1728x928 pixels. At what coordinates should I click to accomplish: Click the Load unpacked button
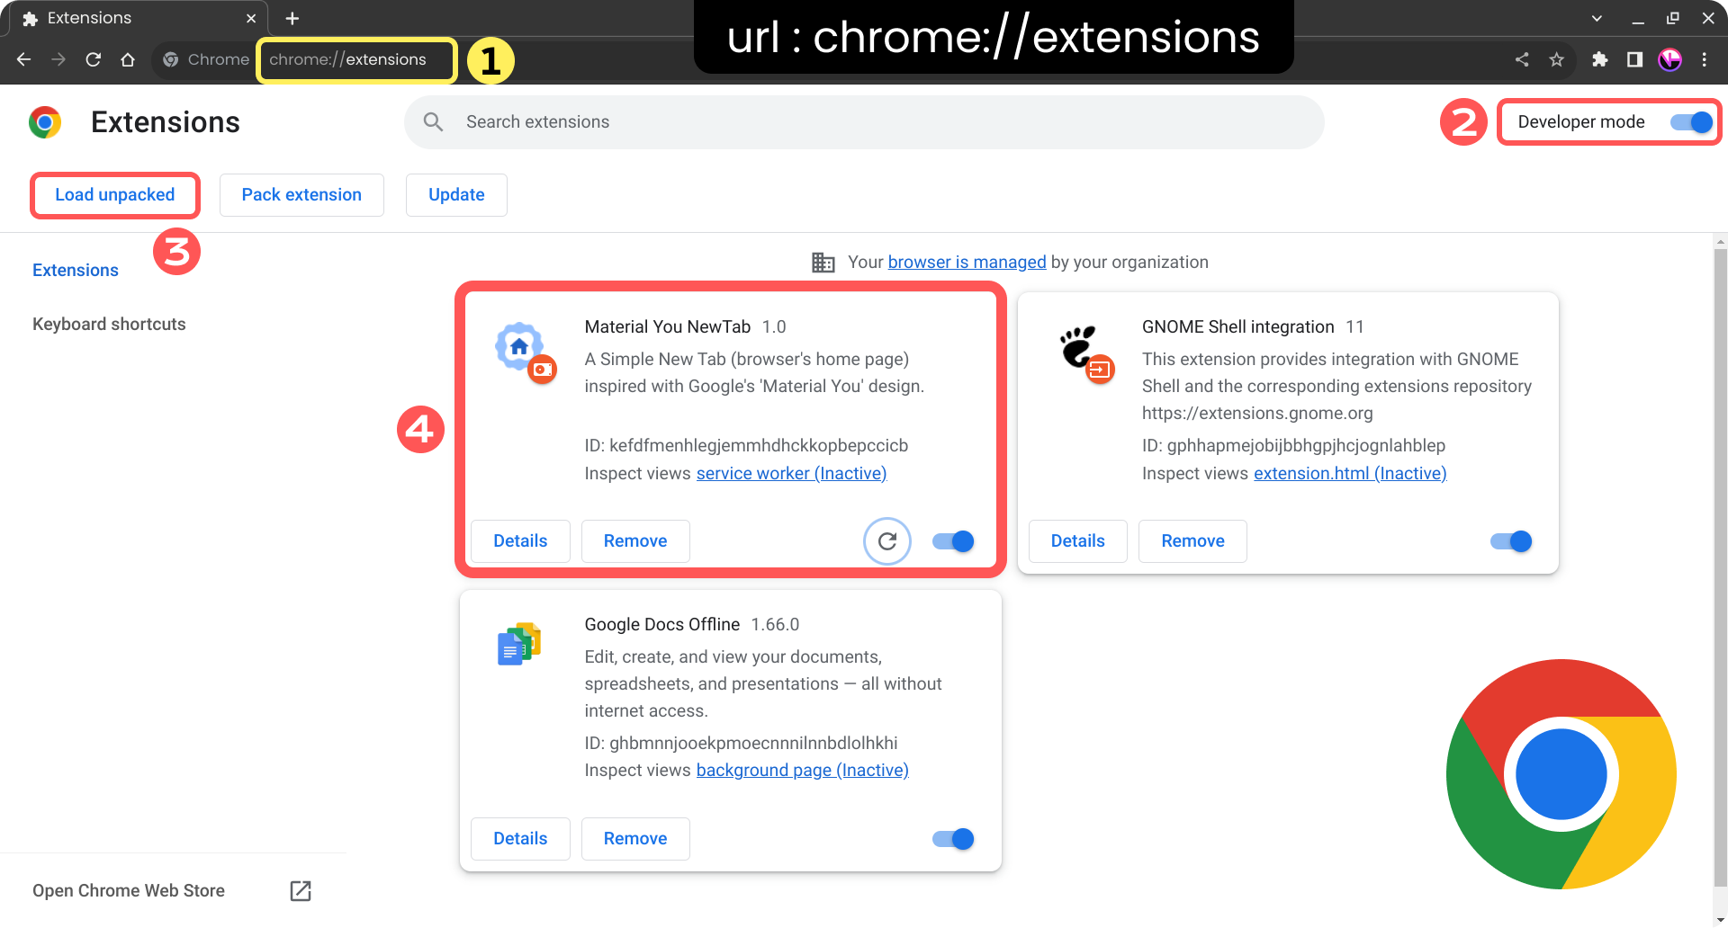(115, 195)
